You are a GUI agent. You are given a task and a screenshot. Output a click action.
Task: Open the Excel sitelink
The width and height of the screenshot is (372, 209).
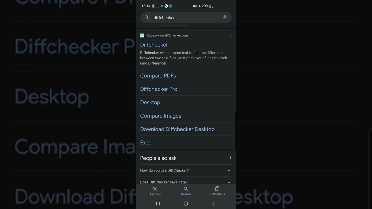(146, 142)
